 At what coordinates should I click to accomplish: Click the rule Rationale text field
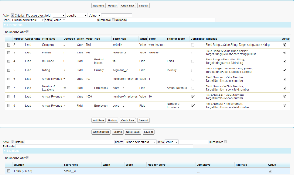[x=171, y=20]
